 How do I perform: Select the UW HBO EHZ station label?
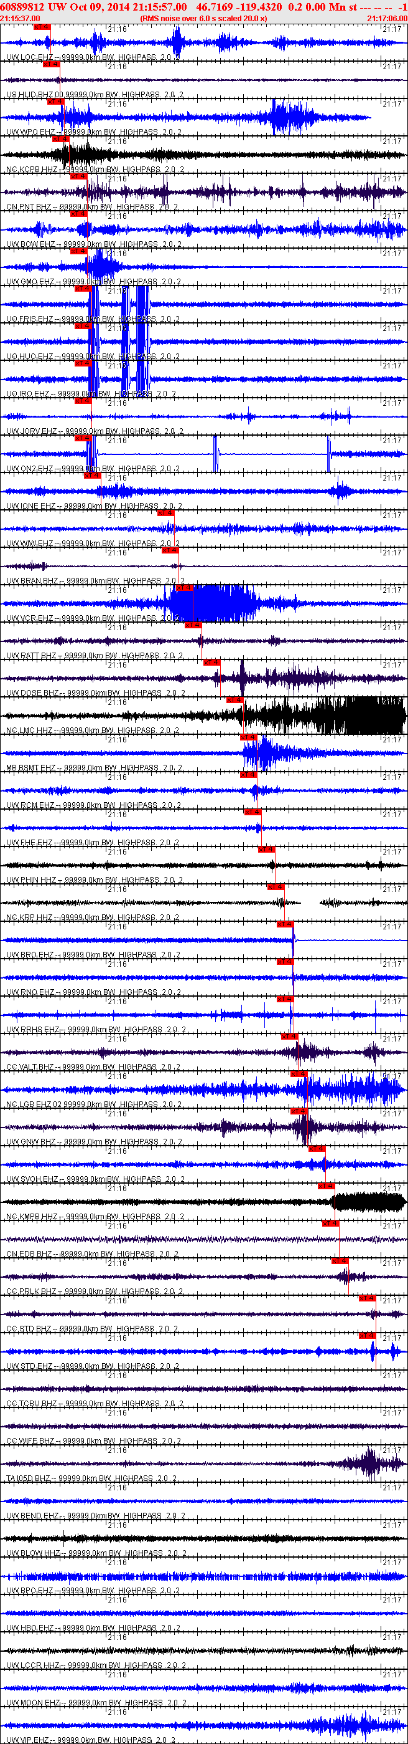coord(93,1627)
